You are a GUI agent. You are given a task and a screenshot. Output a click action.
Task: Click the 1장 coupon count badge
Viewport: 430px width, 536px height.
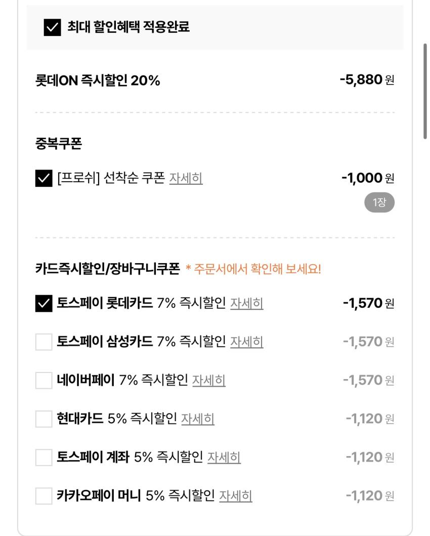tap(379, 203)
